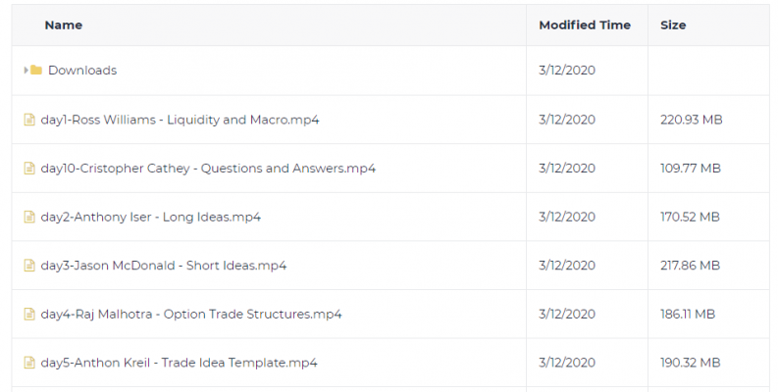778x392 pixels.
Task: Click file icon beside day3-Jason McDonald video
Action: [x=29, y=266]
